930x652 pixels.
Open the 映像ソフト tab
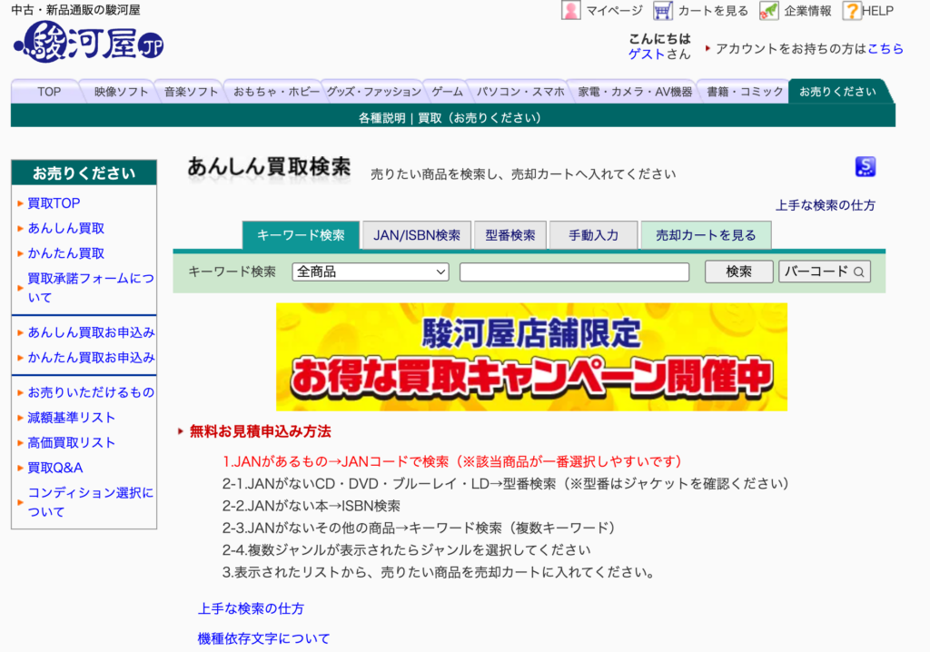coord(121,92)
